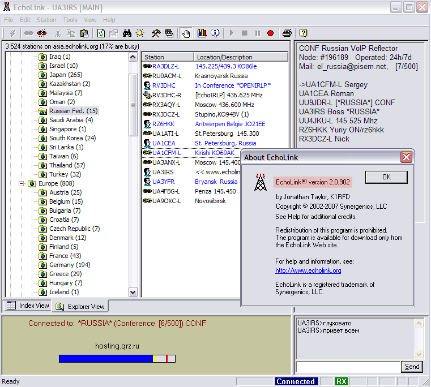Collapse the Europe (808) tree node
This screenshot has height=387, width=431.
(x=21, y=183)
